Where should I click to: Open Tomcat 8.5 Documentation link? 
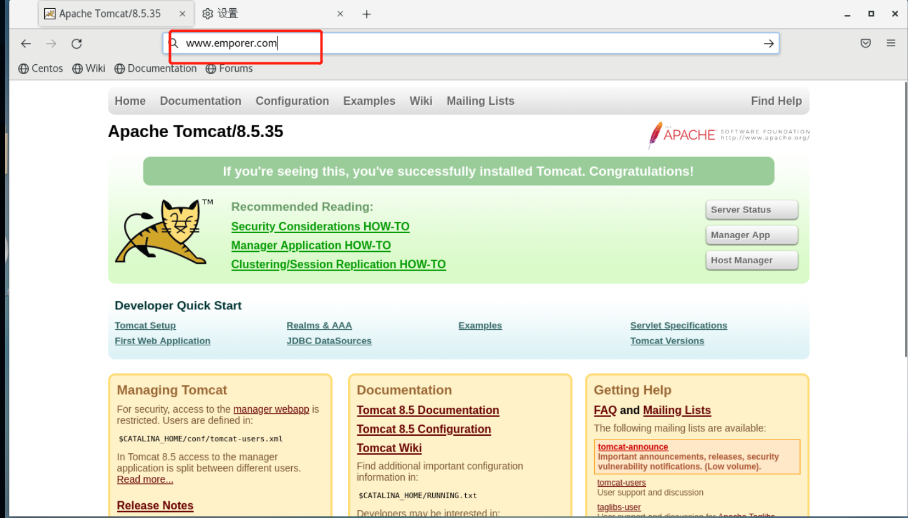tap(428, 410)
